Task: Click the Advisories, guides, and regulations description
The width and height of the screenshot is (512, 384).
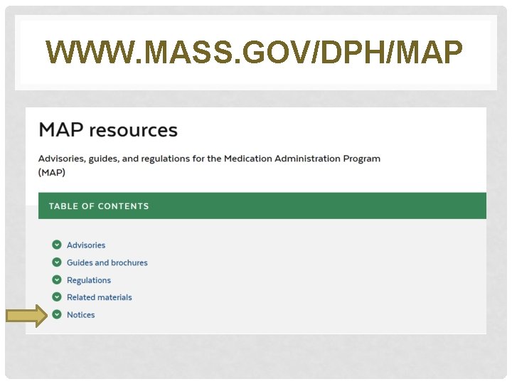Action: [x=209, y=165]
